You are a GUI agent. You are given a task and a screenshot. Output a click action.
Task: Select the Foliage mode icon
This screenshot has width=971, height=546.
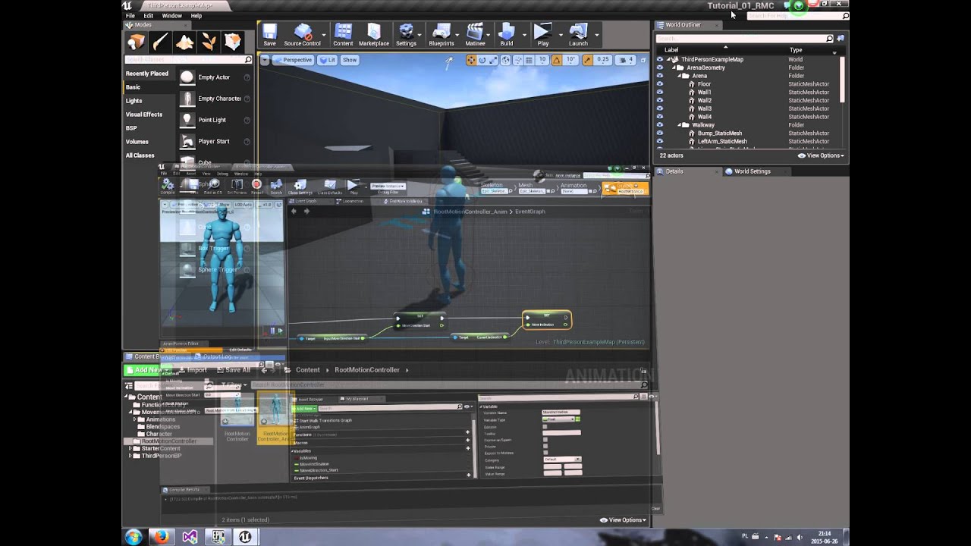pyautogui.click(x=209, y=42)
